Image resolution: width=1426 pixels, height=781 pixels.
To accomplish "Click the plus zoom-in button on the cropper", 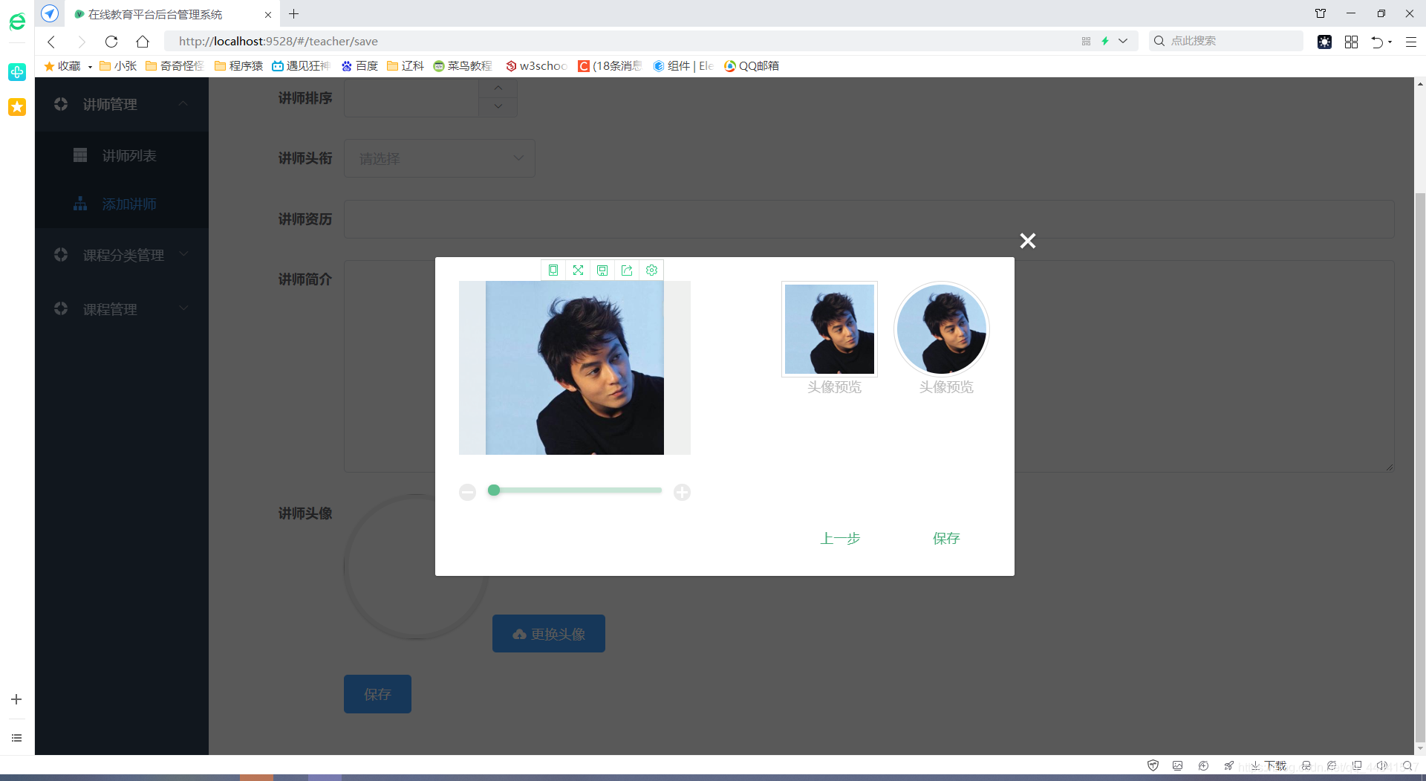I will (682, 492).
